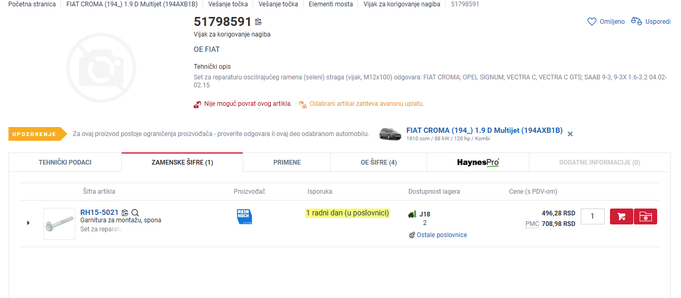Open Ostale poslovnice link
Viewport: 681px width, 298px height.
(x=442, y=235)
